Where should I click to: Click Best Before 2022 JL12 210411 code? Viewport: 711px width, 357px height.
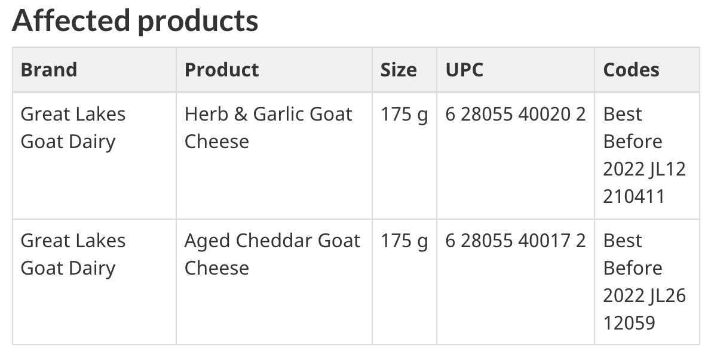coord(644,155)
